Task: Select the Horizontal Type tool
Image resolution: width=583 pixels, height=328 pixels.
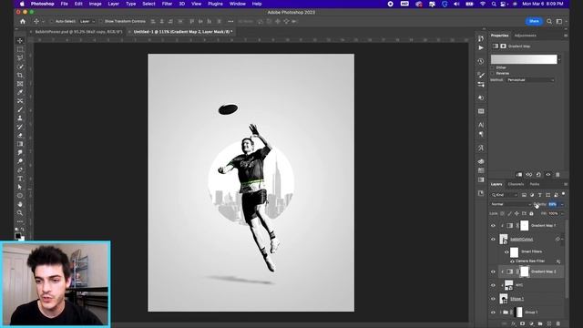Action: click(x=20, y=179)
